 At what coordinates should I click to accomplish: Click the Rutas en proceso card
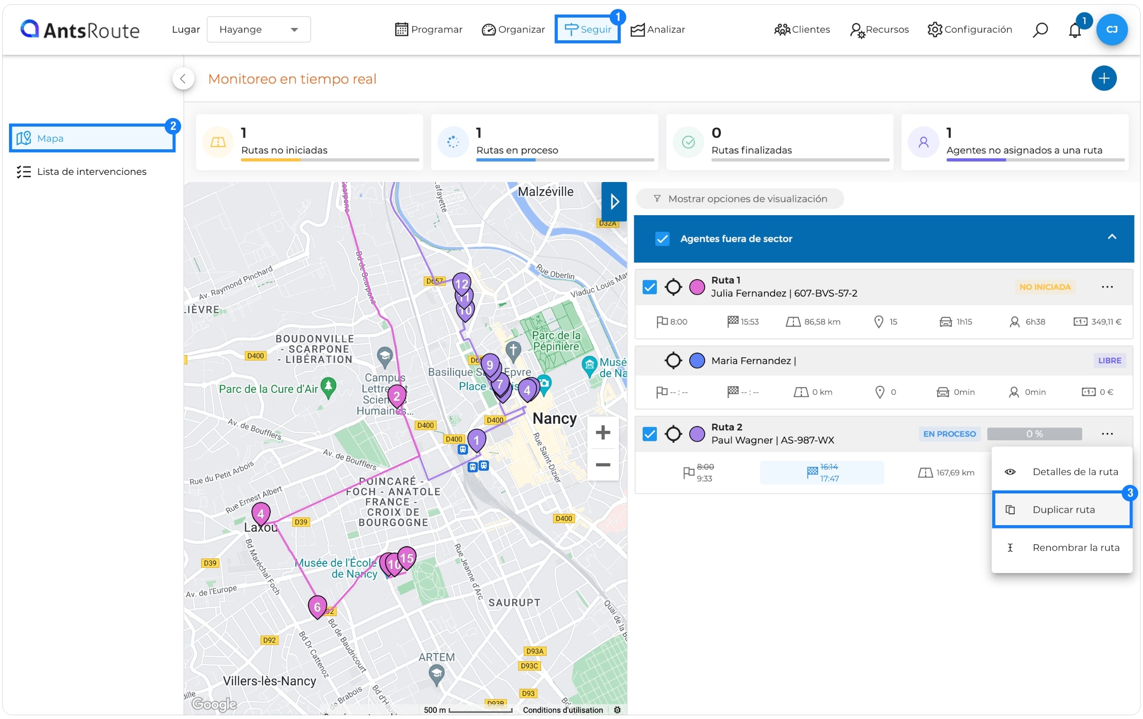point(544,142)
